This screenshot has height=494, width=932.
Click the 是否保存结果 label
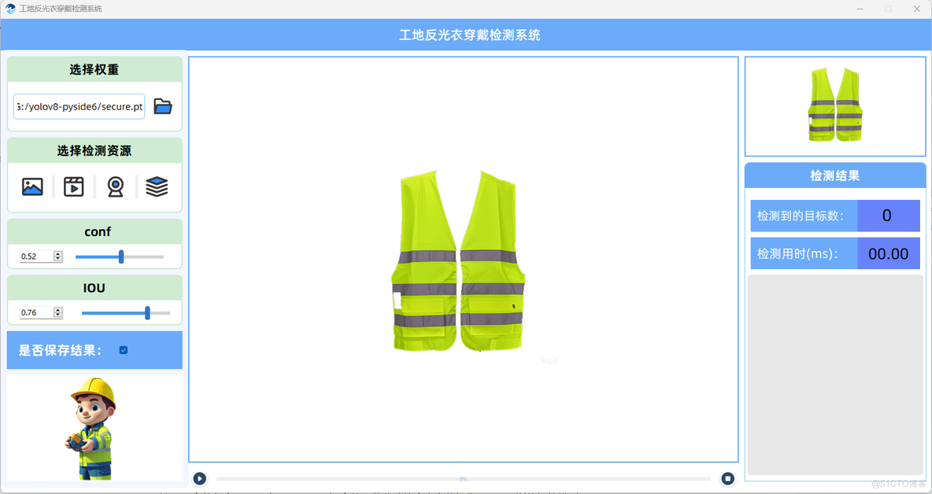tap(60, 350)
